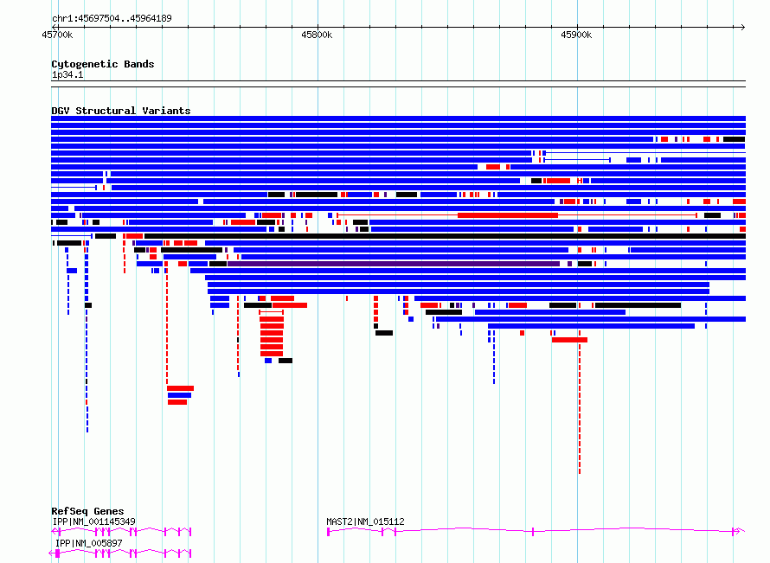Select the IPP NM_001145349 transcript glyph
The width and height of the screenshot is (770, 563).
[121, 532]
